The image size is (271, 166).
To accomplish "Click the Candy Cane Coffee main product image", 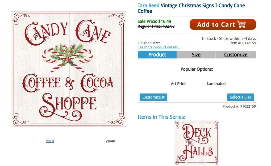I will [69, 69].
